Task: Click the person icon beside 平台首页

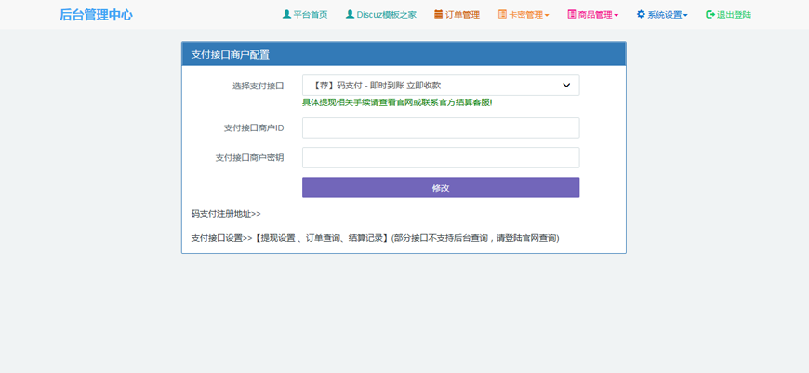Action: pyautogui.click(x=286, y=15)
